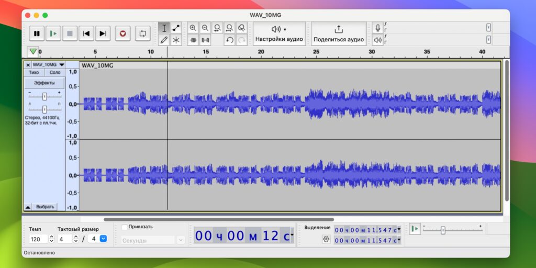536x268 pixels.
Task: Open selection settings gear icon
Action: coord(326,239)
